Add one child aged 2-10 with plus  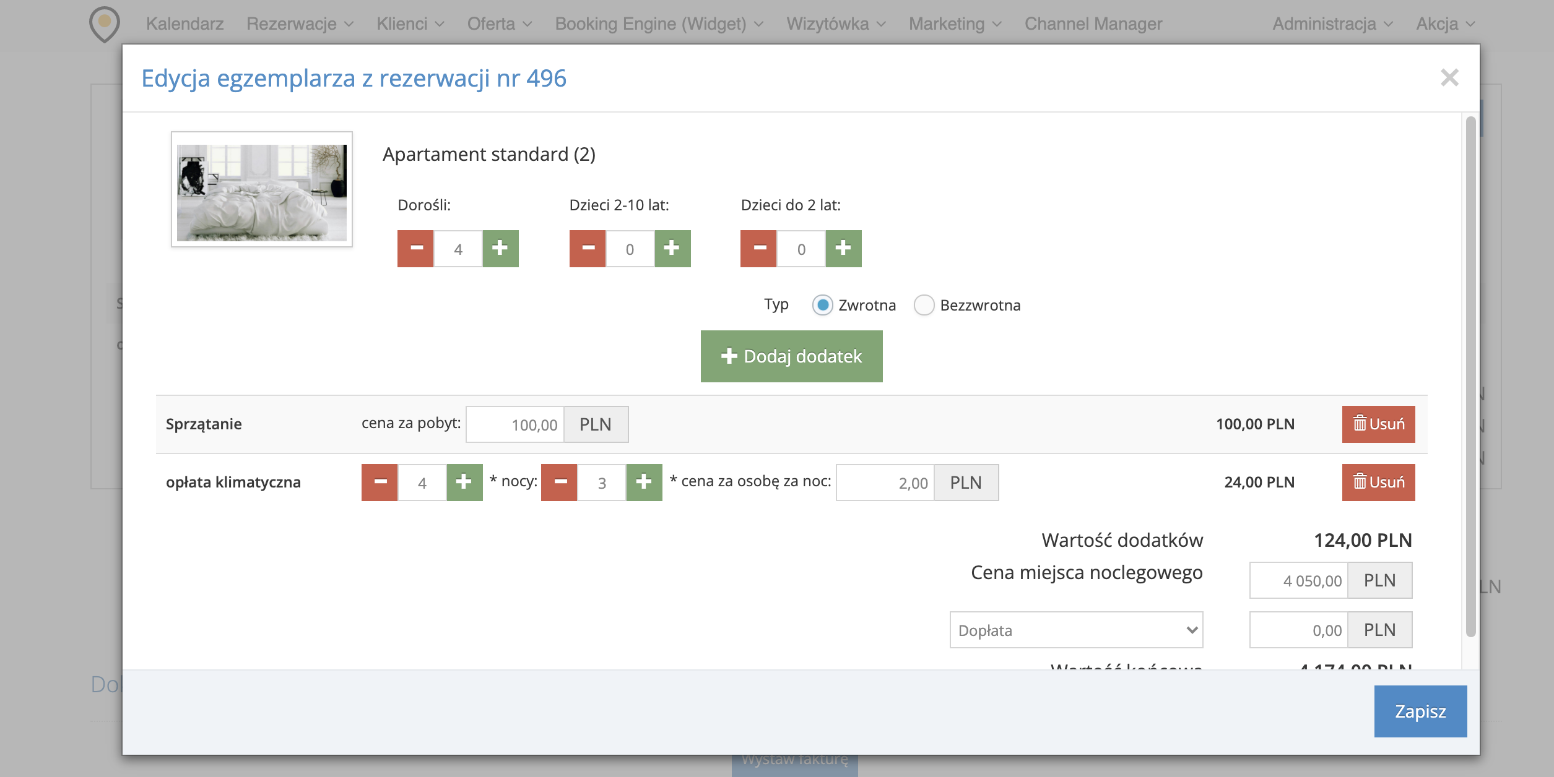point(672,249)
